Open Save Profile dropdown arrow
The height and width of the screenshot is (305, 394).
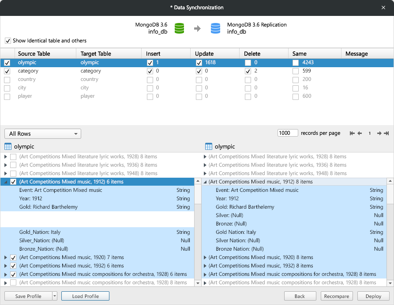55,296
